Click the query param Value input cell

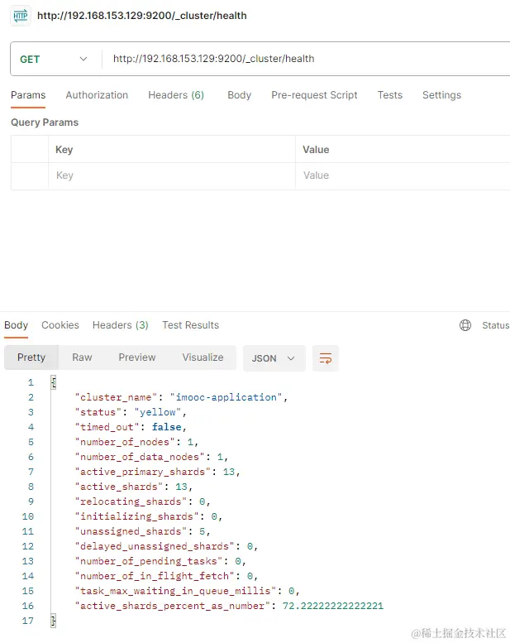click(403, 175)
